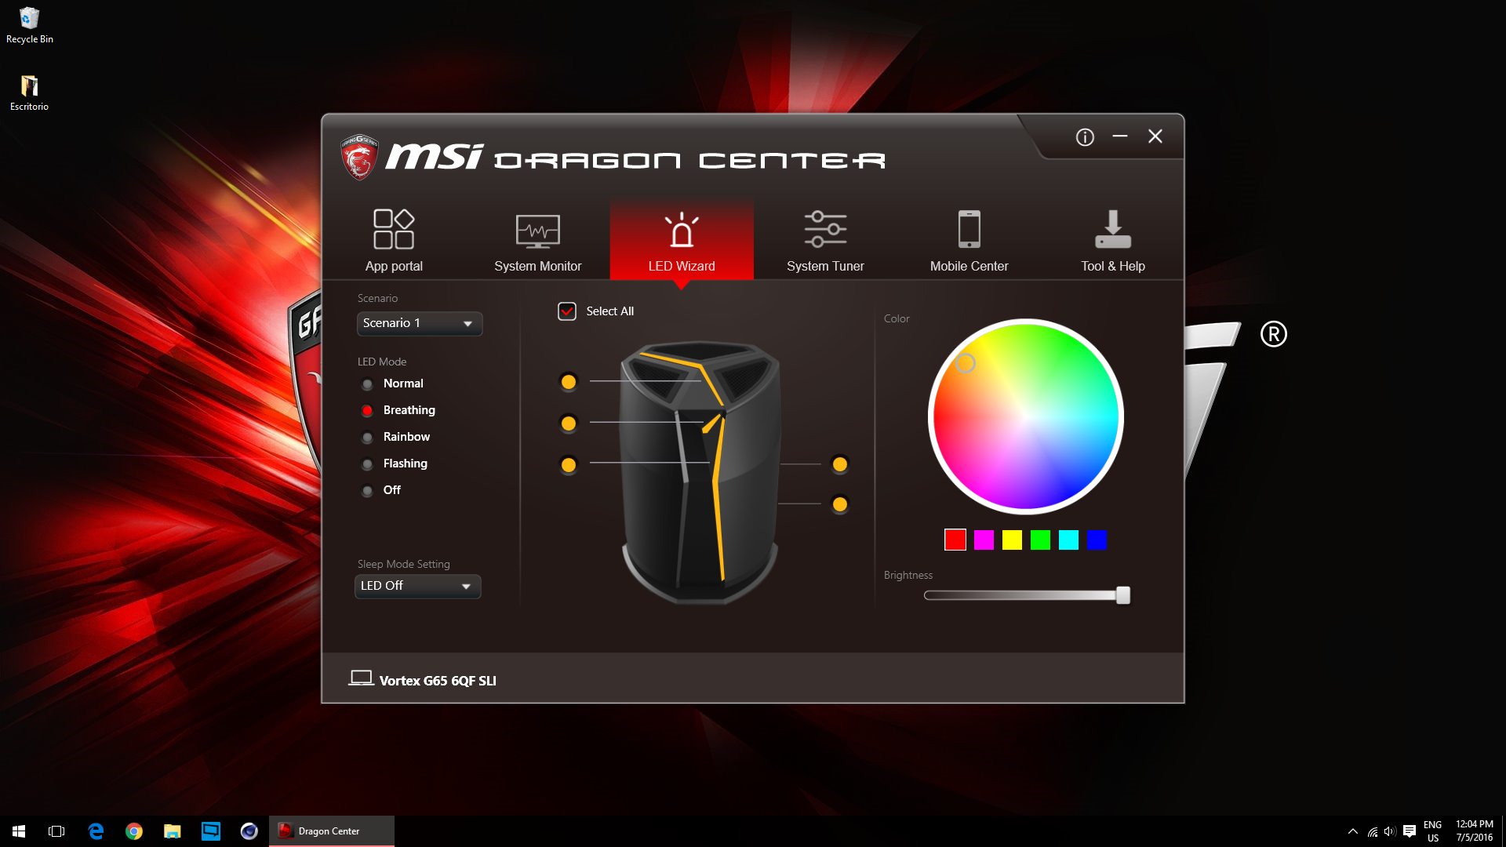Image resolution: width=1506 pixels, height=847 pixels.
Task: Launch Microsoft Edge from taskbar
Action: [x=96, y=831]
